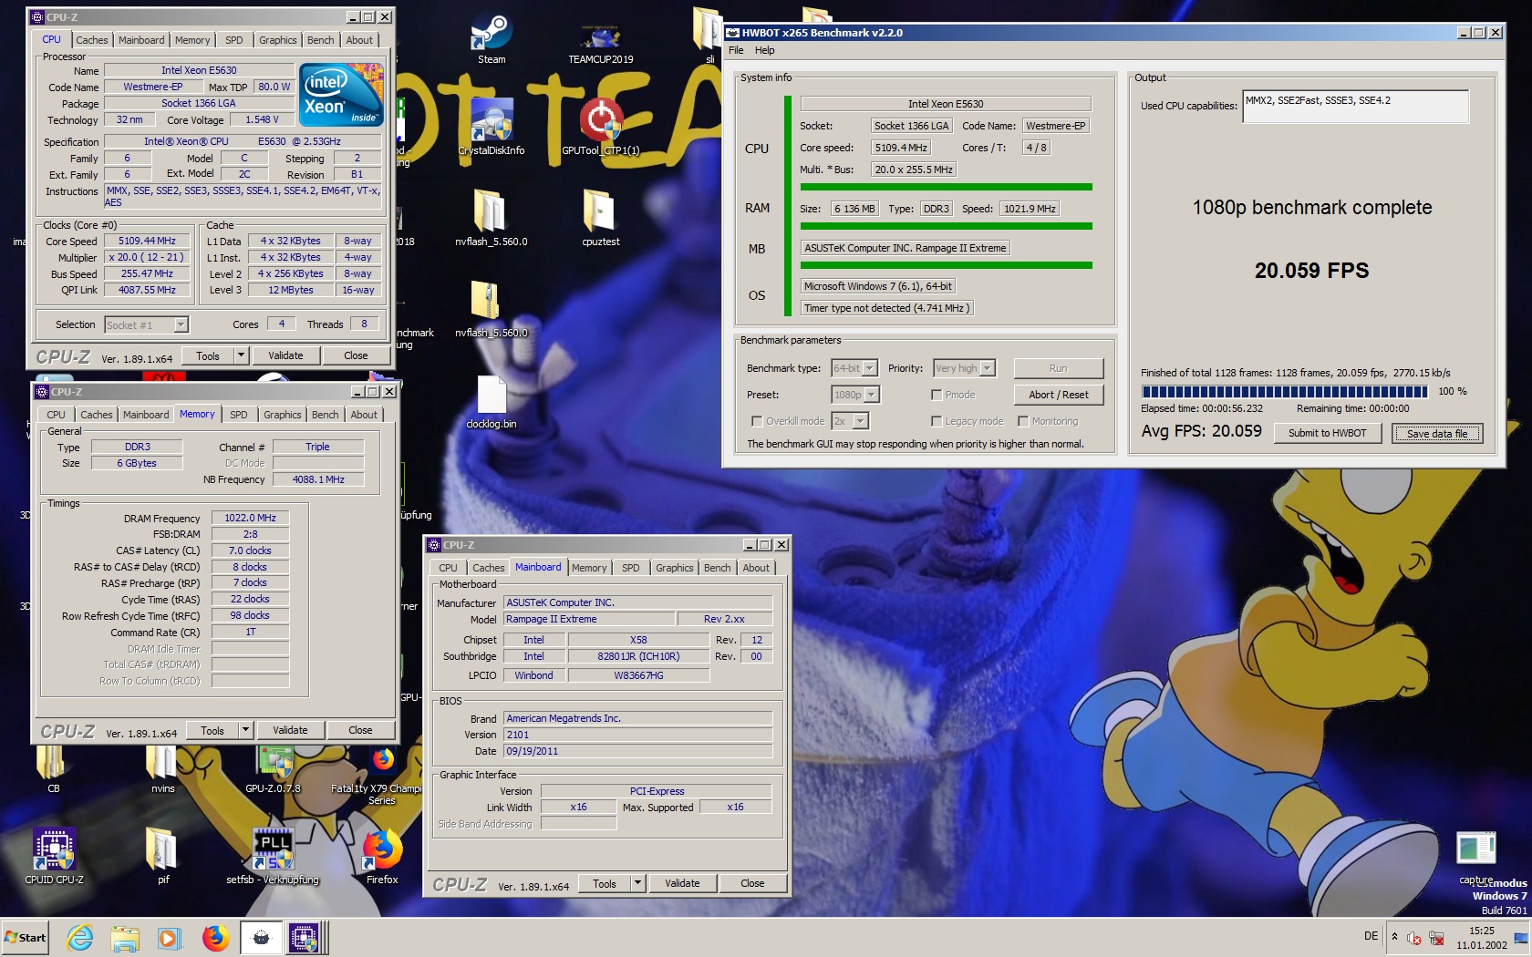Image resolution: width=1532 pixels, height=957 pixels.
Task: Open the Steam desktop shortcut
Action: point(491,38)
